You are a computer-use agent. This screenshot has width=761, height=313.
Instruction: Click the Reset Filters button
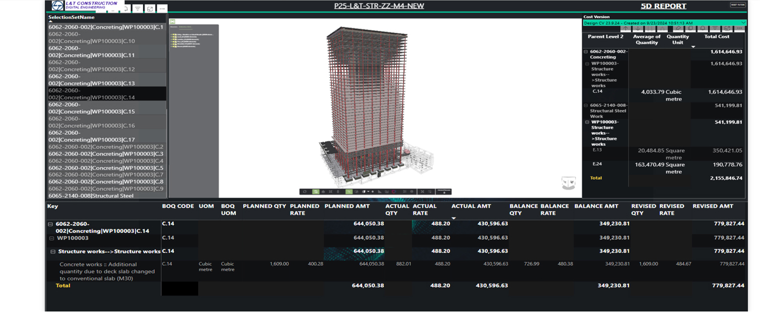737,5
